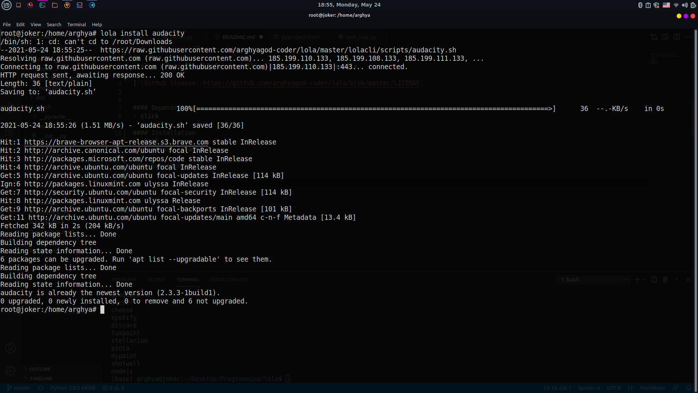This screenshot has width=698, height=393.
Task: Open the Search menu
Action: (x=54, y=24)
